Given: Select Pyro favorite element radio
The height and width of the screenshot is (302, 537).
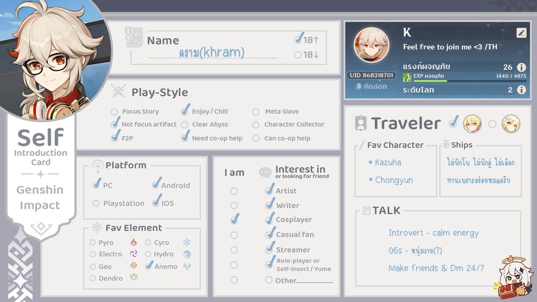Looking at the screenshot, I should tap(92, 242).
